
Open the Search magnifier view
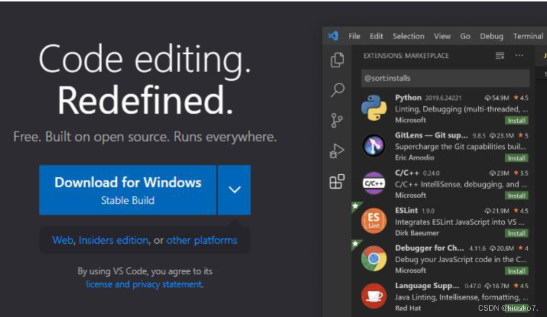point(337,90)
